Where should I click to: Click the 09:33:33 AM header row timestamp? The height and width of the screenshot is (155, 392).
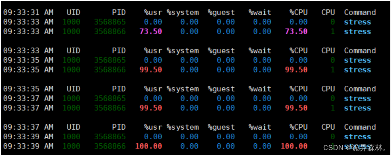point(28,51)
